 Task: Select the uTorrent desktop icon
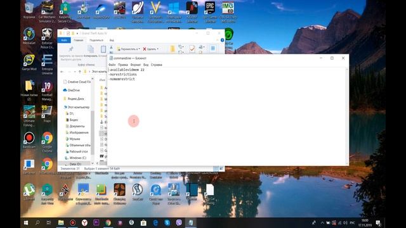29,192
